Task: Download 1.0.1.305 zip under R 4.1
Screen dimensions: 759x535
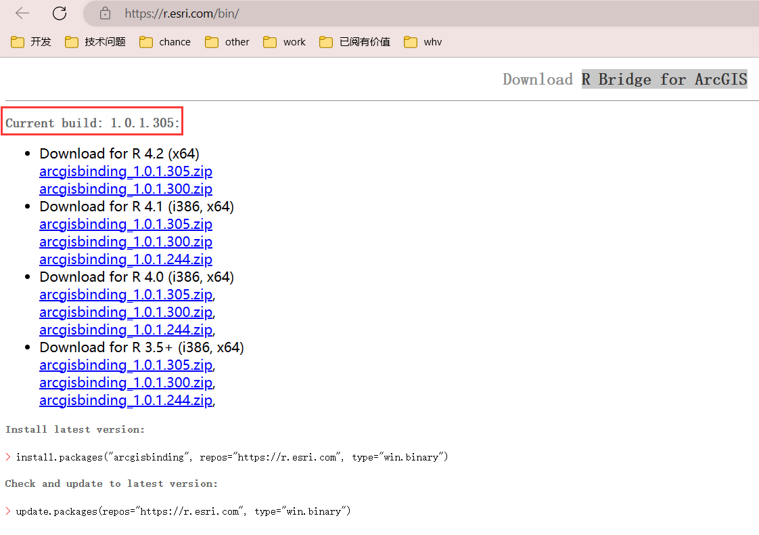Action: tap(126, 224)
